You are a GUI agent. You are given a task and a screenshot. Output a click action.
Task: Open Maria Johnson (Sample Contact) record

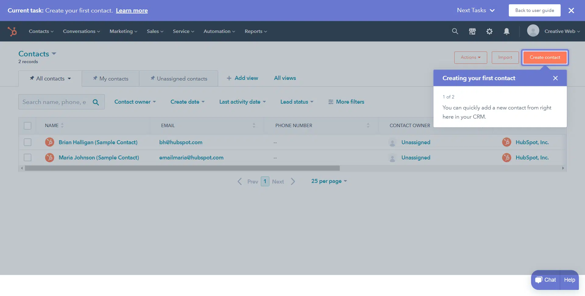click(x=99, y=157)
